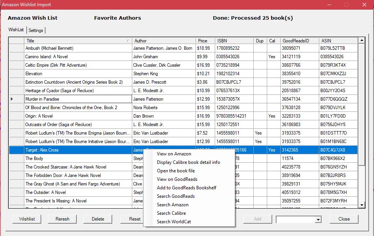Click ISBN cell 9780385514231

pyautogui.click(x=234, y=116)
